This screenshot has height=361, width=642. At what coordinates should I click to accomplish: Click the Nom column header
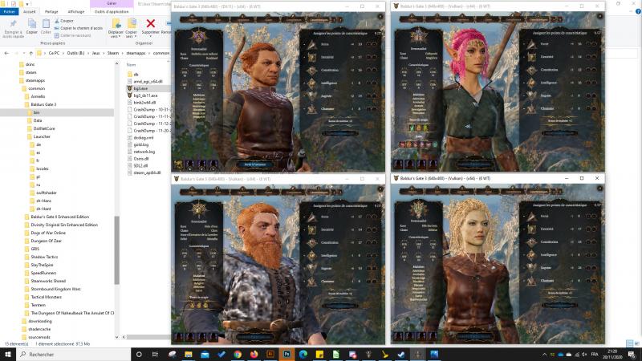pyautogui.click(x=131, y=65)
